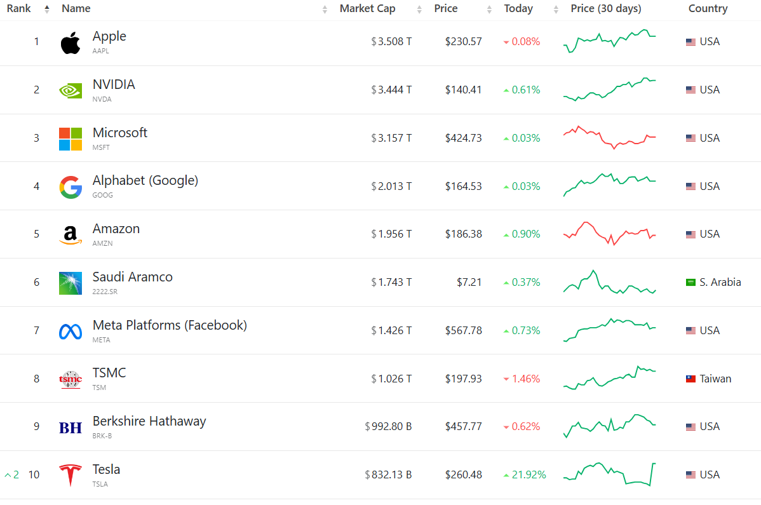
Task: Click the TSMC logo icon
Action: coord(71,379)
